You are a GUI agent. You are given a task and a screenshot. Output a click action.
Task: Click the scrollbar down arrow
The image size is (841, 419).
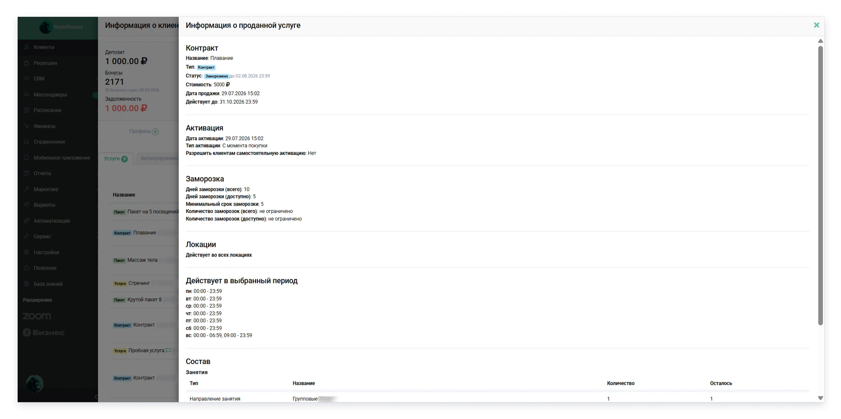(820, 398)
